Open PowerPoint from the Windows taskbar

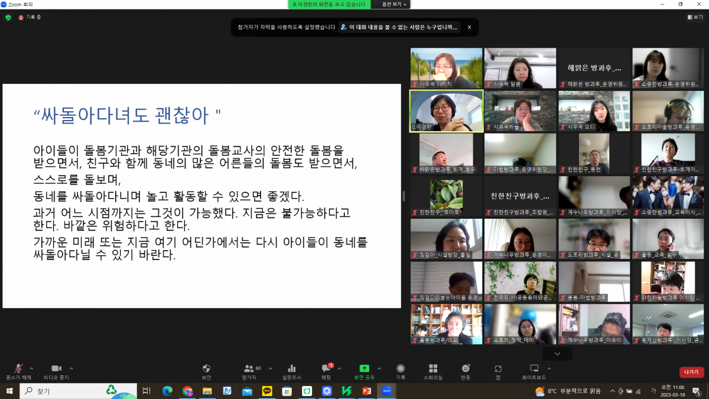[366, 391]
